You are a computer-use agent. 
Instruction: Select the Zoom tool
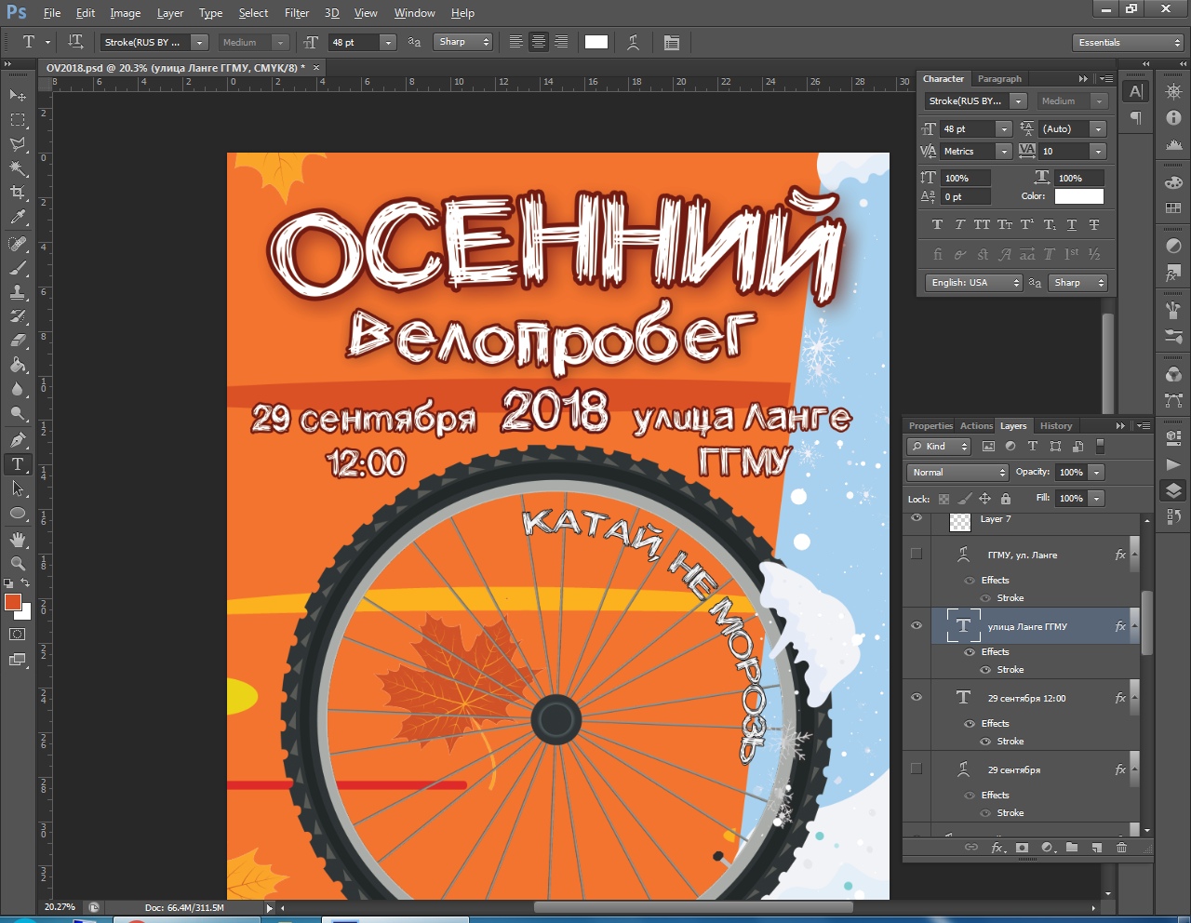(18, 563)
